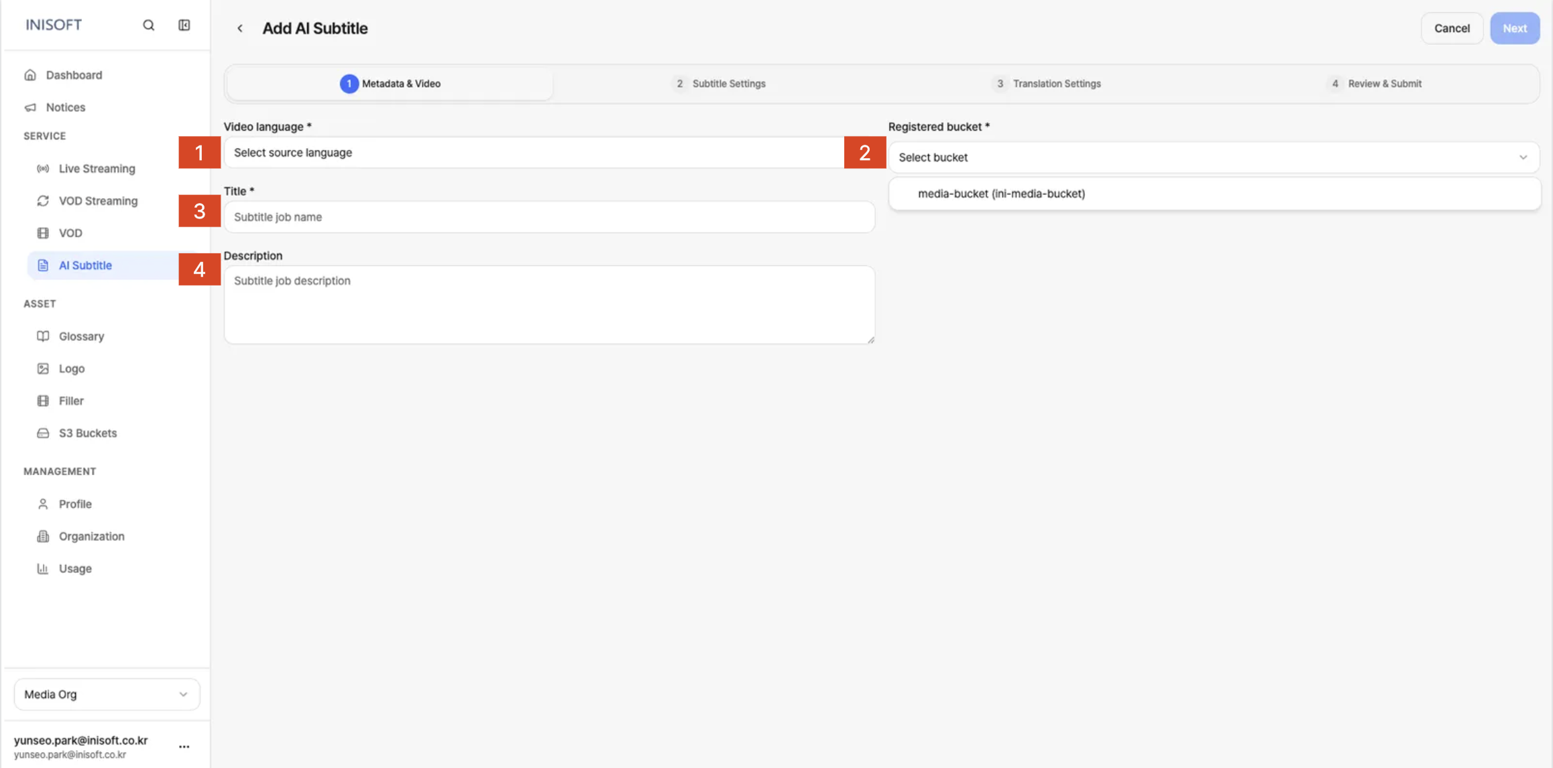
Task: Click the Filler film icon
Action: pyautogui.click(x=43, y=401)
